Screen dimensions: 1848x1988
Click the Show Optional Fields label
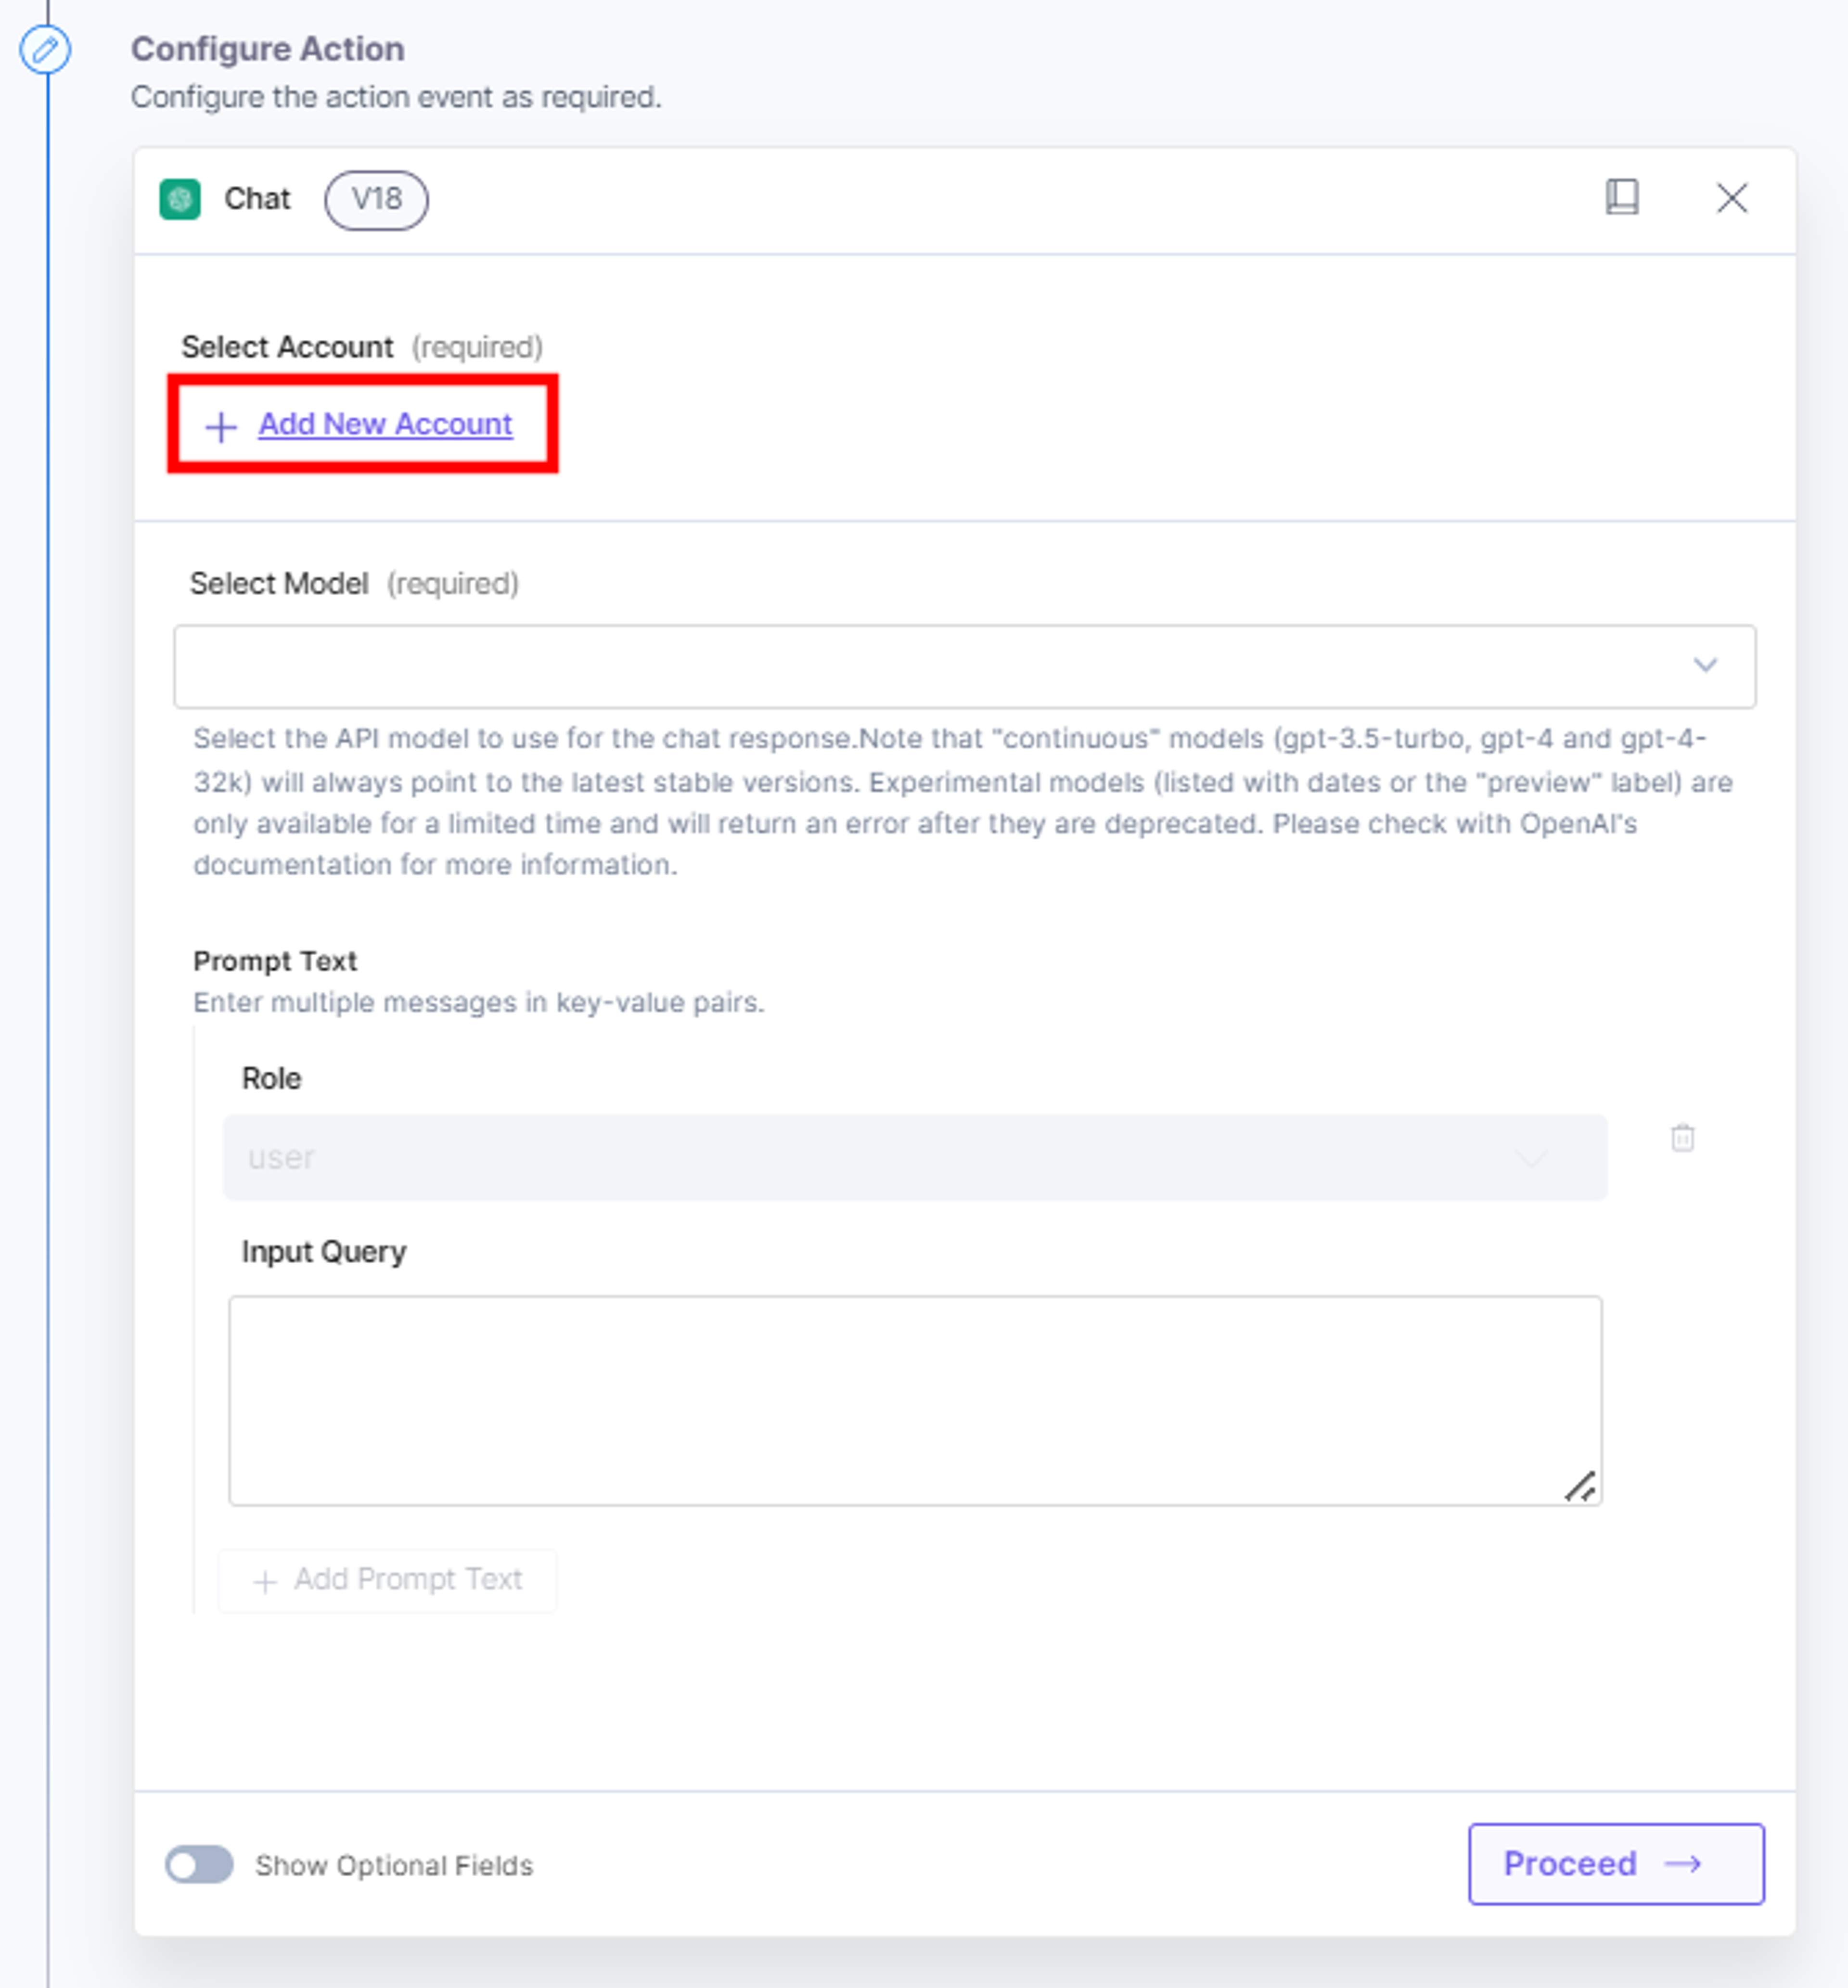(x=394, y=1865)
